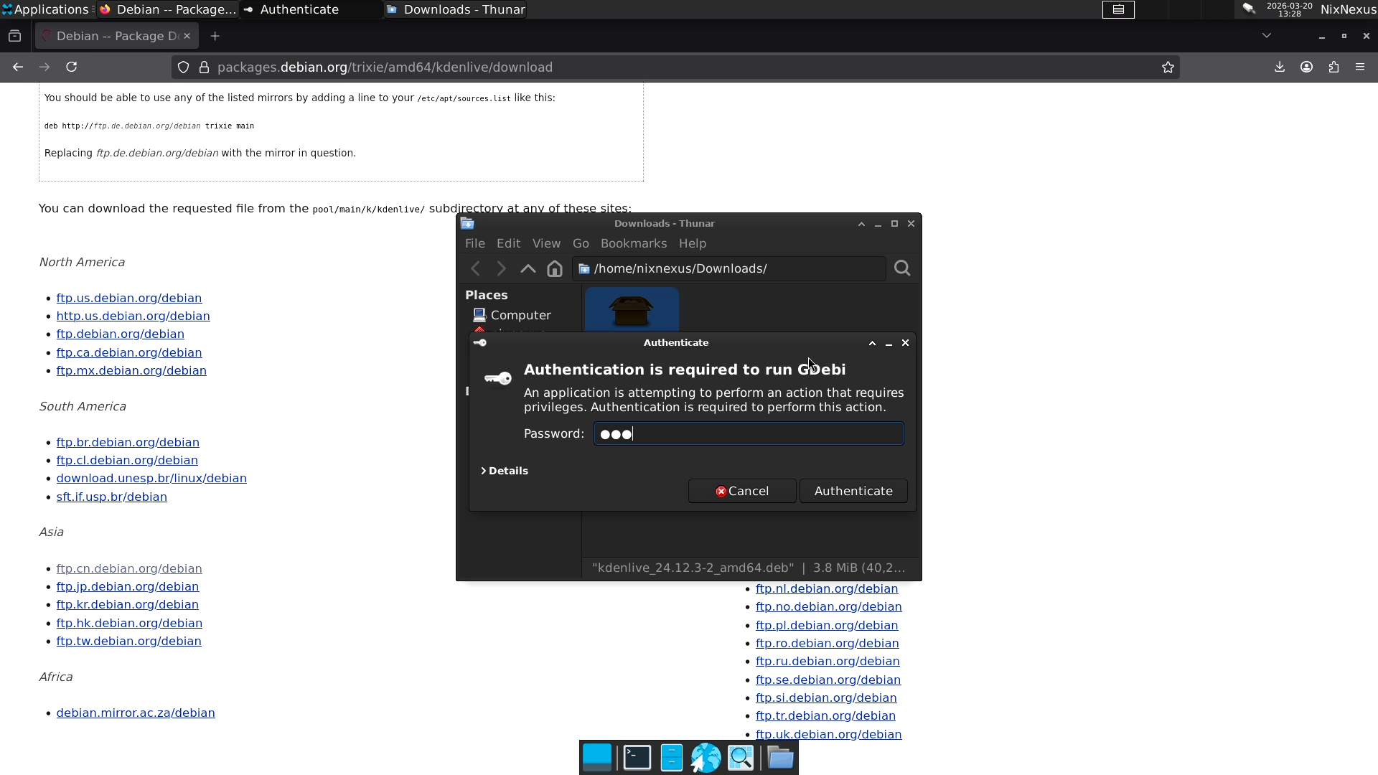Viewport: 1378px width, 775px height.
Task: Open the ftp.uk.debian.org/debian mirror link
Action: 829,734
